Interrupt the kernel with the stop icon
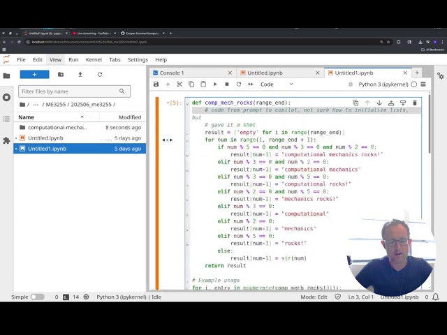This screenshot has width=447, height=335. [x=226, y=84]
